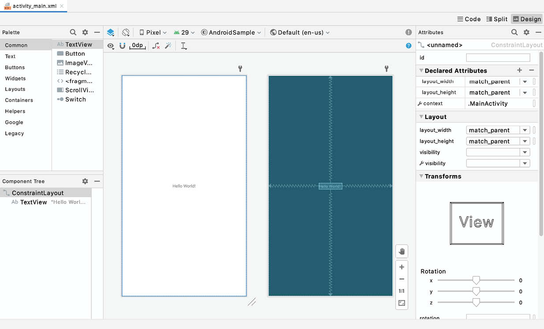Open the Layout section layout_width dropdown

pyautogui.click(x=525, y=130)
